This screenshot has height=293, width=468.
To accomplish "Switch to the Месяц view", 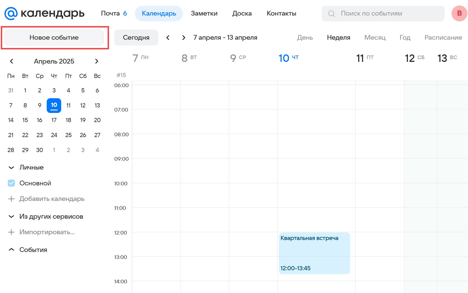I will click(x=375, y=37).
